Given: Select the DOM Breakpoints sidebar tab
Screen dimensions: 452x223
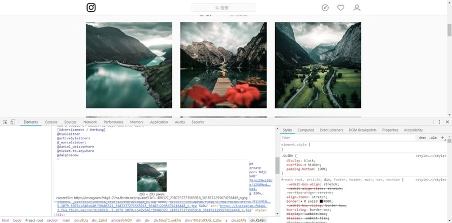Looking at the screenshot, I should pyautogui.click(x=363, y=130).
